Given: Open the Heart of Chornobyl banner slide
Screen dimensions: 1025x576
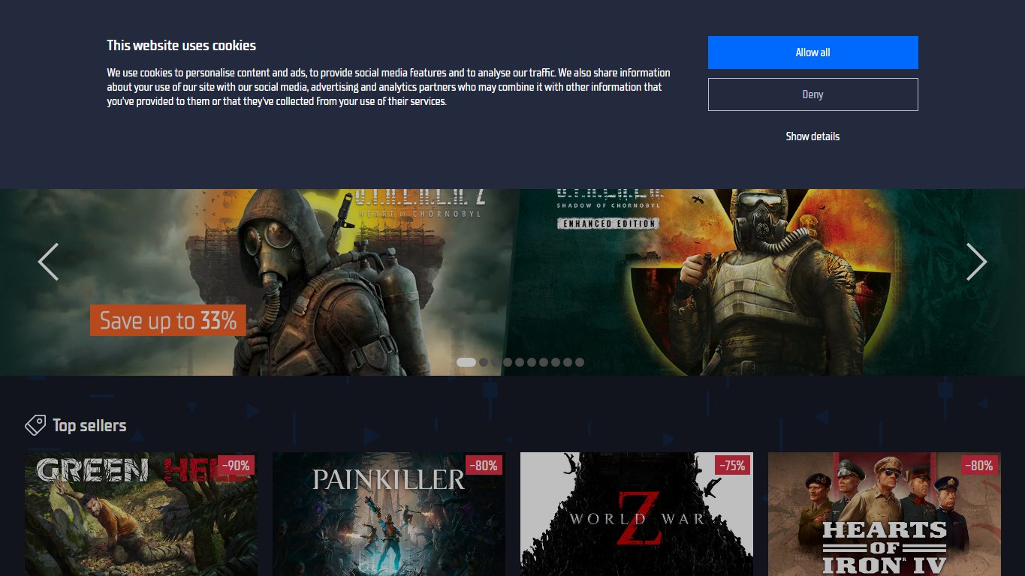Looking at the screenshot, I should (255, 282).
